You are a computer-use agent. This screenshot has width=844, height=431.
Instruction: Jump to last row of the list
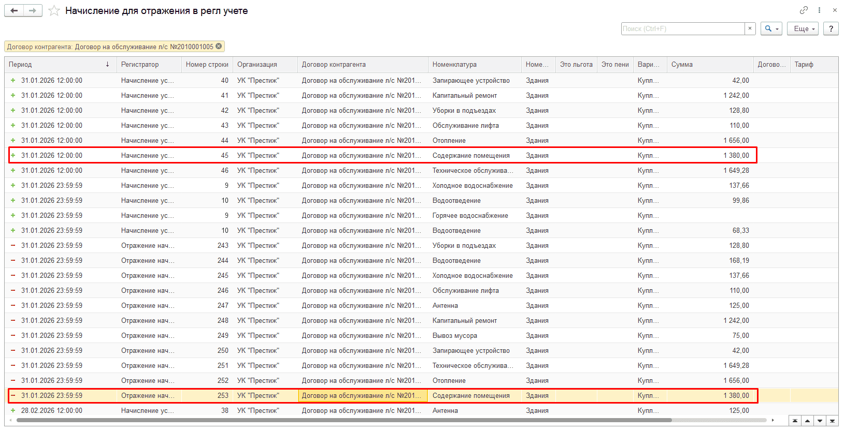[832, 421]
